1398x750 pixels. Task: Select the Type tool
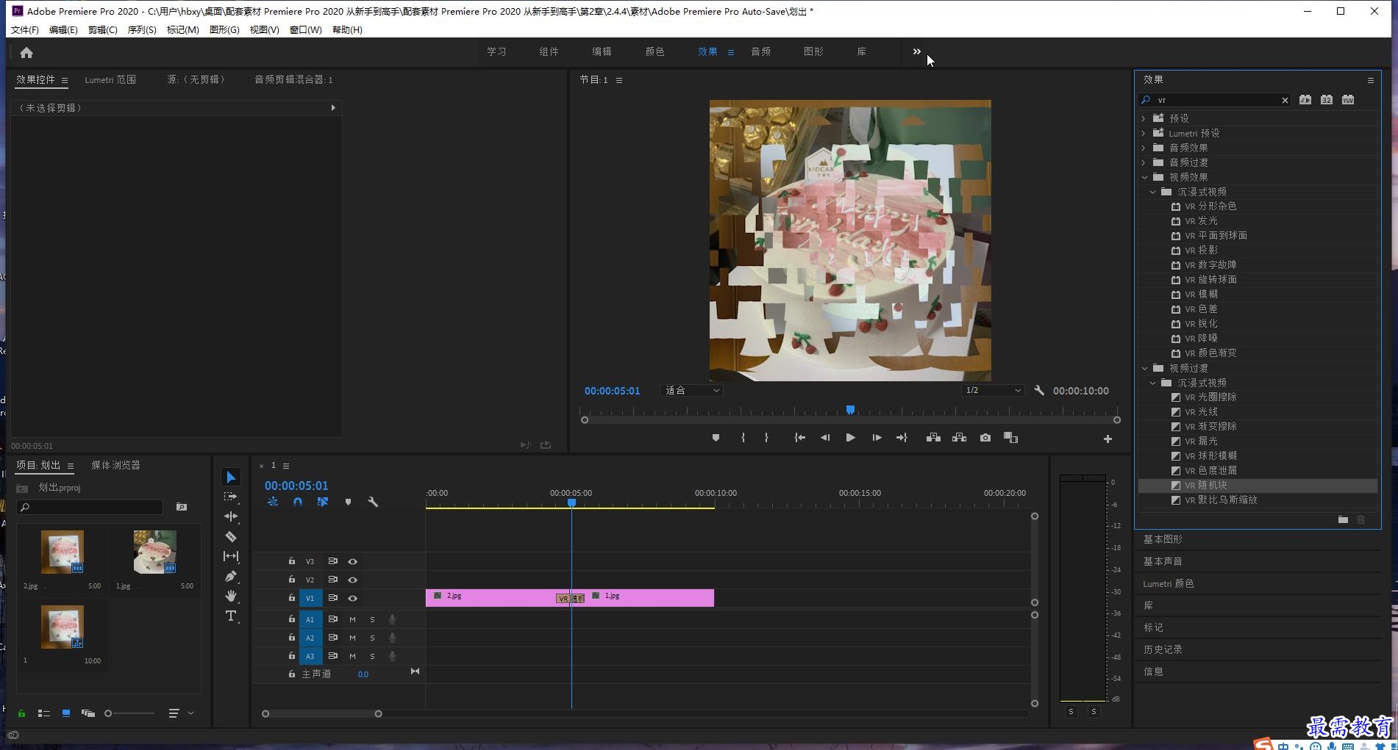click(231, 616)
